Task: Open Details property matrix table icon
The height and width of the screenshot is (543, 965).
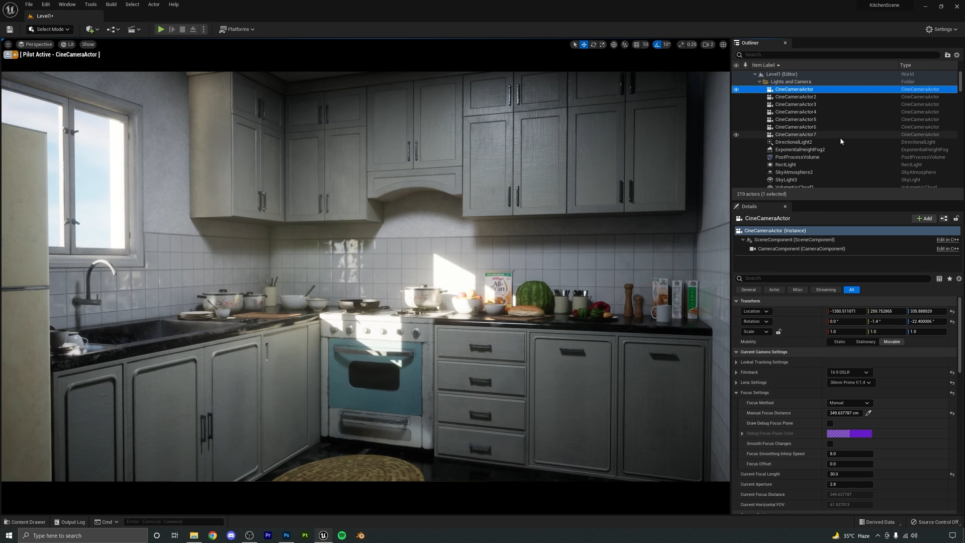Action: coord(939,279)
